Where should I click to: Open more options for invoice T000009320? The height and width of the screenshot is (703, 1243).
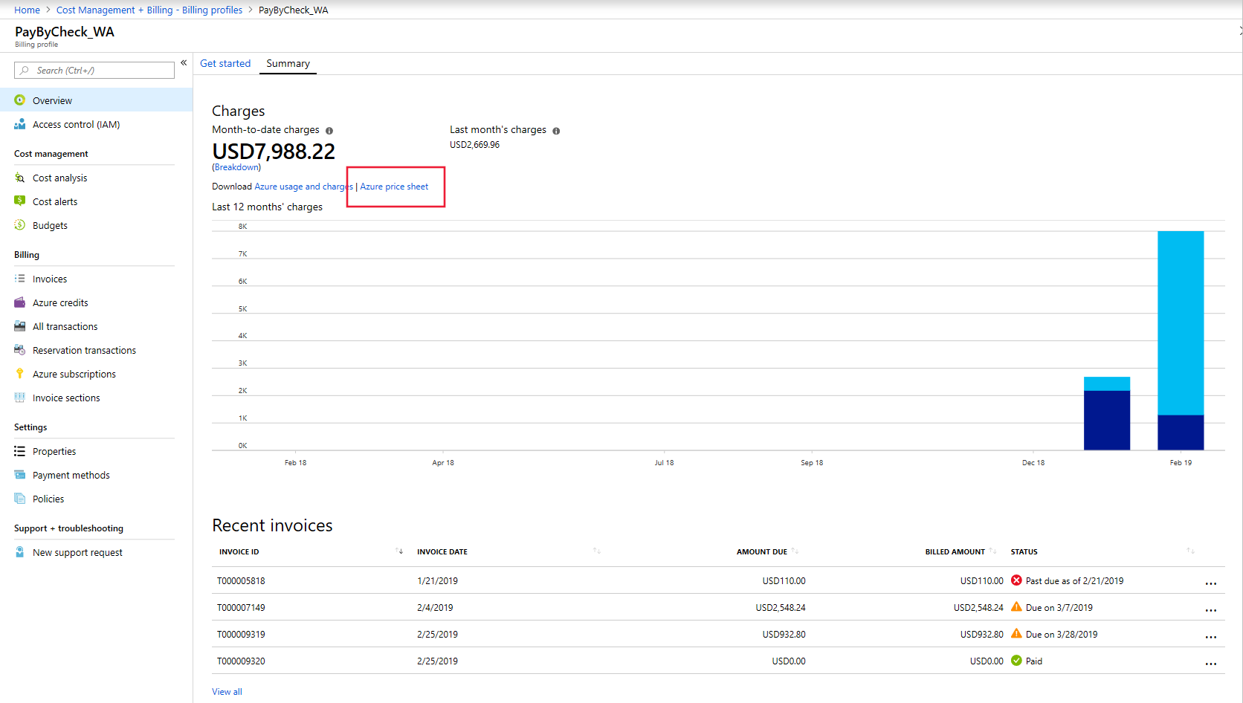pos(1211,664)
